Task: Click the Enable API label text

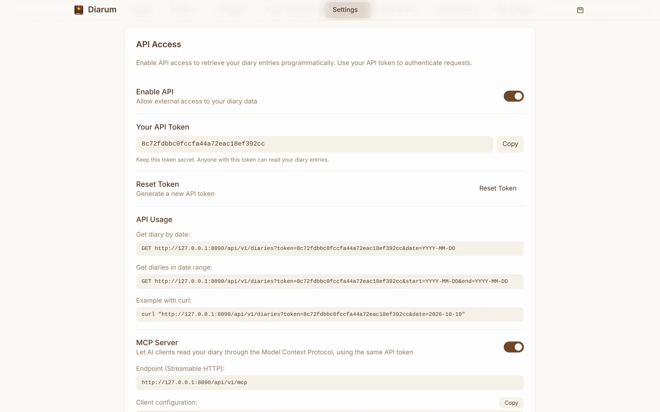Action: [x=155, y=92]
